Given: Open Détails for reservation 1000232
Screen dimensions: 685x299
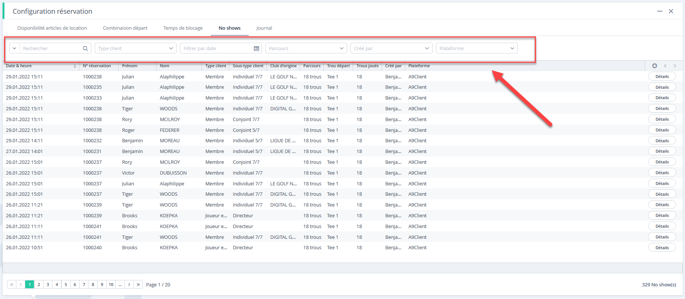Looking at the screenshot, I should pyautogui.click(x=662, y=141).
